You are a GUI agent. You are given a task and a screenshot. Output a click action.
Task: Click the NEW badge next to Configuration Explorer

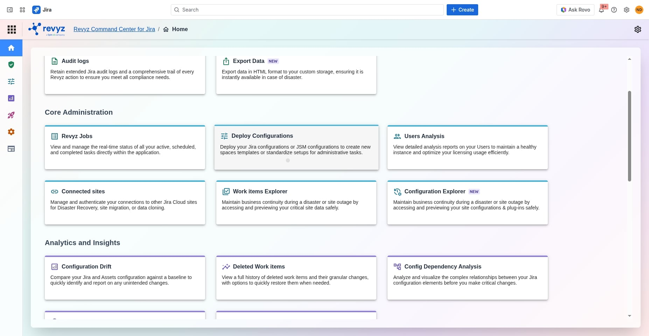point(474,192)
